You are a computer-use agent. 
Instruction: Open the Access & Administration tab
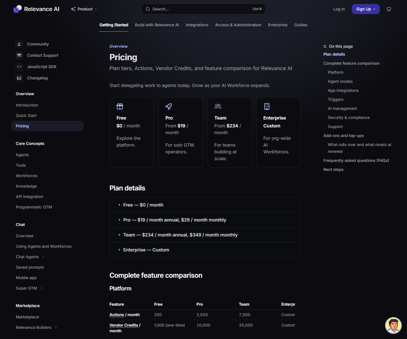click(238, 25)
